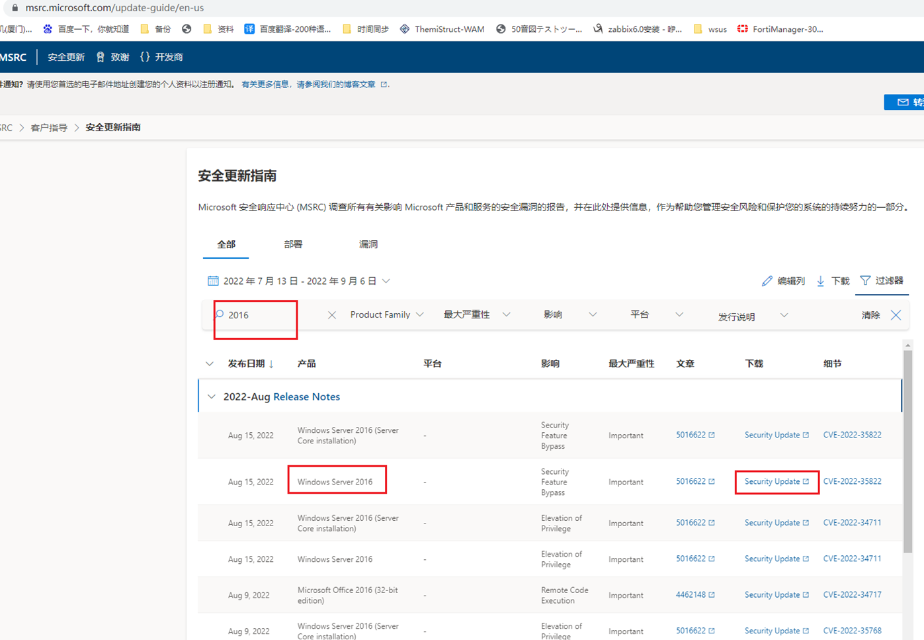The width and height of the screenshot is (924, 640).
Task: Sort by the 发布日期 column
Action: (x=251, y=363)
